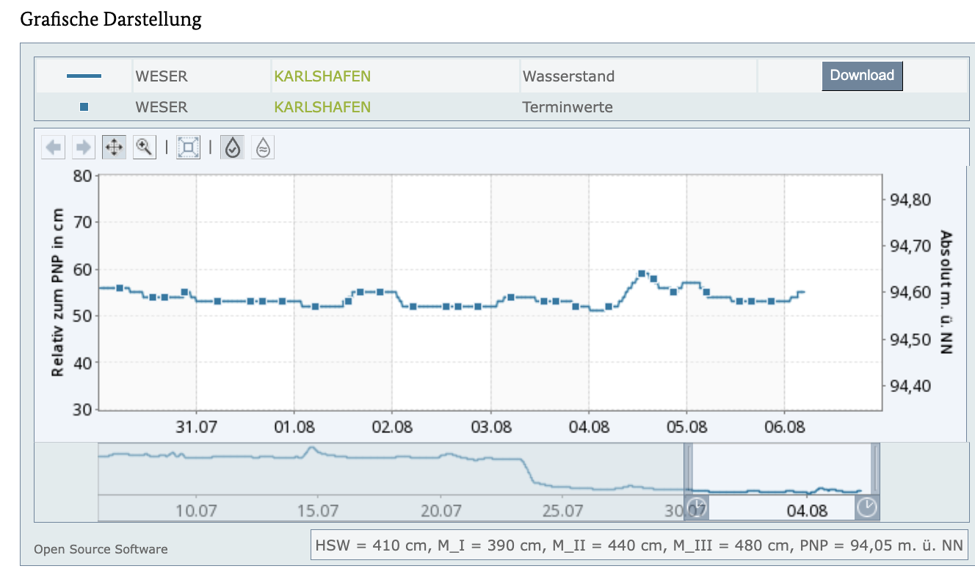Click the 03.08 date label on the x-axis

(490, 426)
